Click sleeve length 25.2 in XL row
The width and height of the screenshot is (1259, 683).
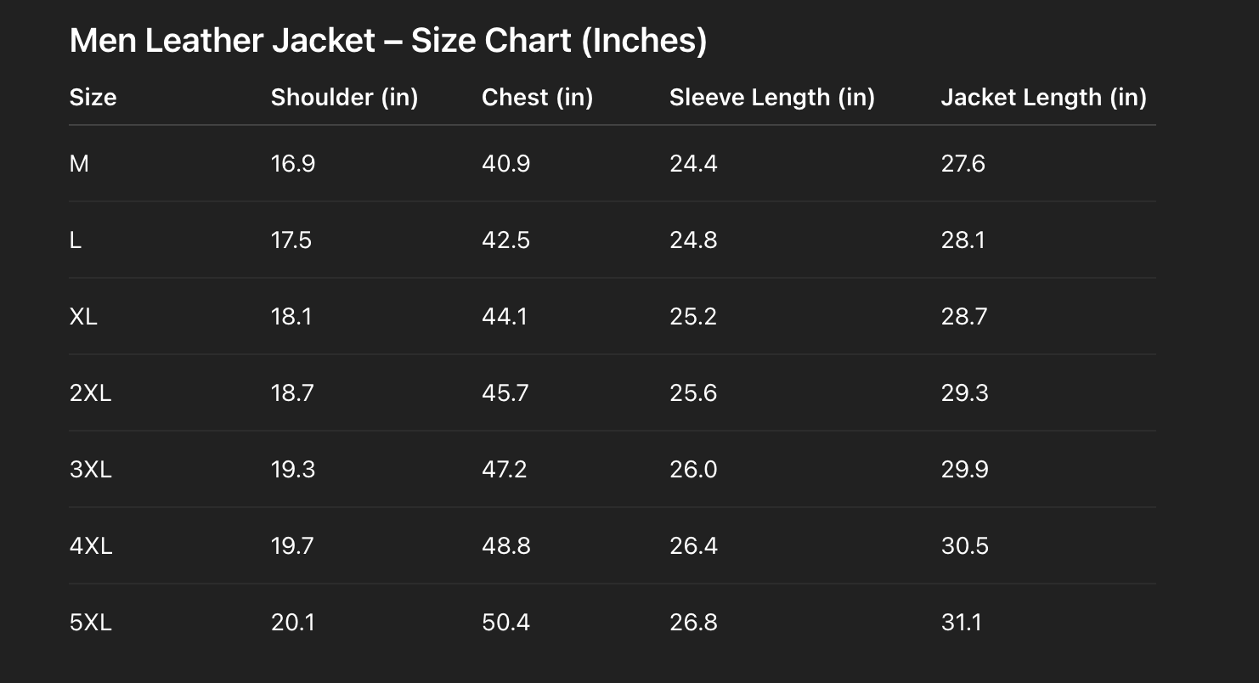tap(693, 317)
